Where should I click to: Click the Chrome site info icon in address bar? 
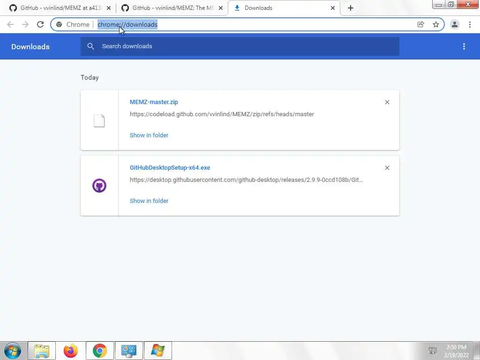(x=59, y=24)
